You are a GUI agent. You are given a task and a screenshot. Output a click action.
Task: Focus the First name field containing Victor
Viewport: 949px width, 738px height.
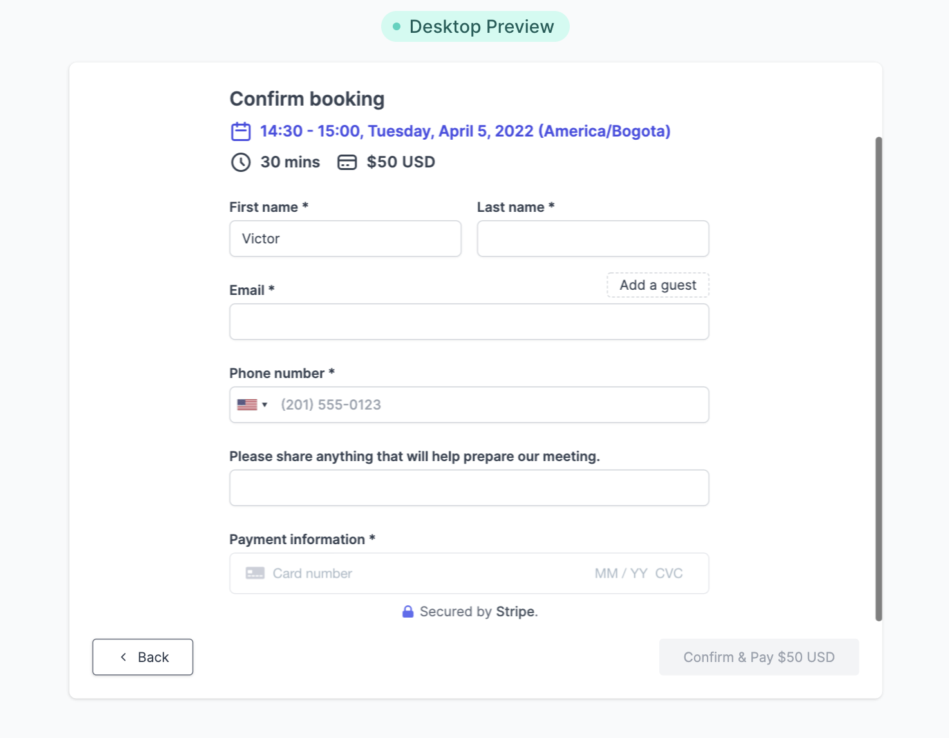[x=346, y=239]
